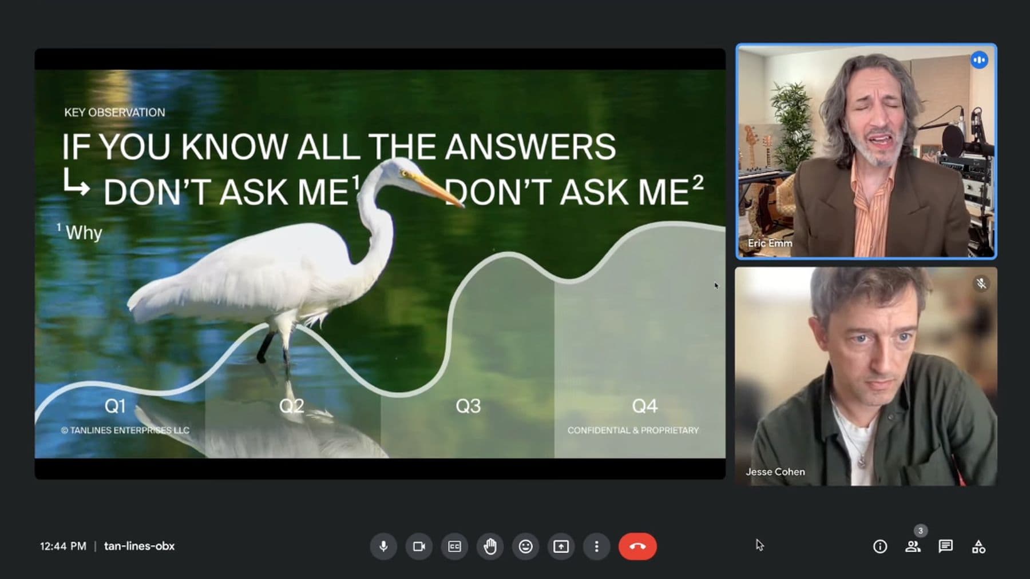Toggle closed captions on

click(x=454, y=546)
